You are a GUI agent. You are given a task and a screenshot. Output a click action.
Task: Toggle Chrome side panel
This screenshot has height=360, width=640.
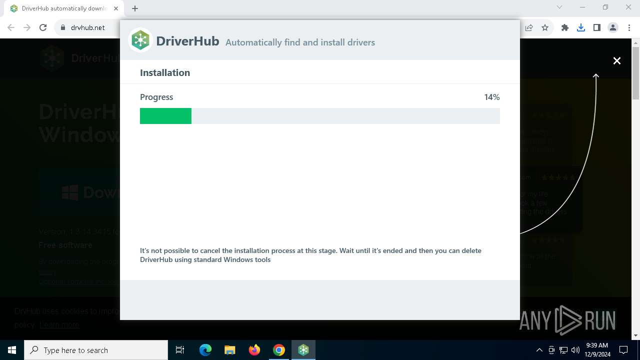pyautogui.click(x=597, y=27)
